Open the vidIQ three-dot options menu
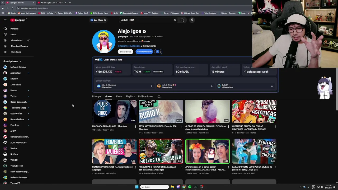This screenshot has height=190, width=338. pos(160,52)
